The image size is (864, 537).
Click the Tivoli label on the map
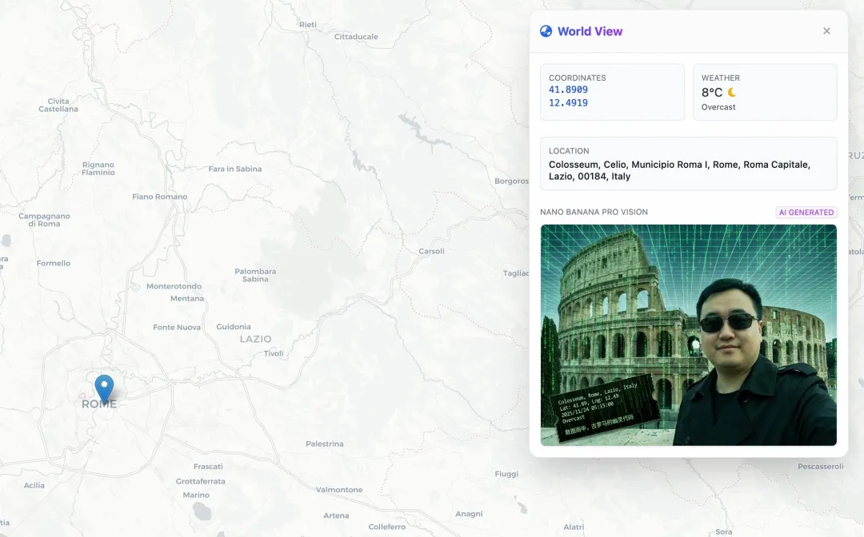coord(274,353)
